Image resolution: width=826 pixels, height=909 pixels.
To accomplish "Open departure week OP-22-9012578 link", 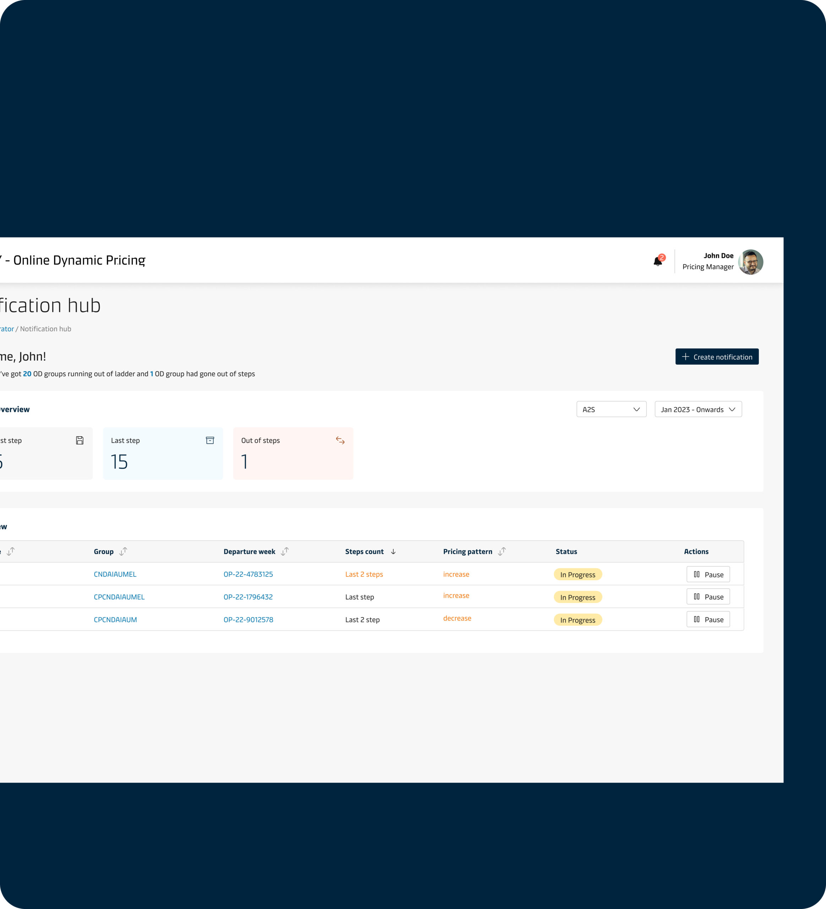I will 248,619.
